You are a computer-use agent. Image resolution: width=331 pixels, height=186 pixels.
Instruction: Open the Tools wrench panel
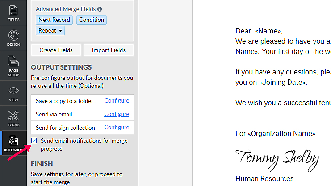[x=13, y=118]
